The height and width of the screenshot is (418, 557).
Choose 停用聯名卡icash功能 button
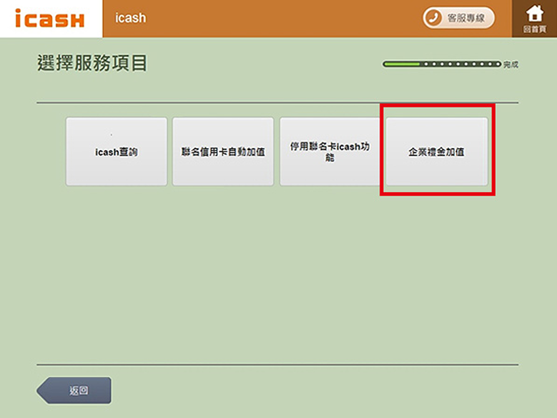330,151
